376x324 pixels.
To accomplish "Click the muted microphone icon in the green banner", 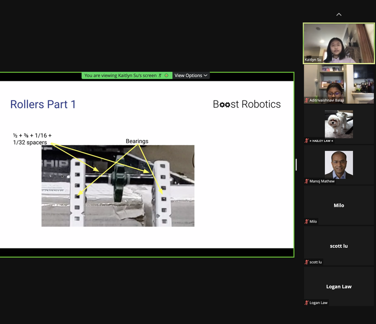I will click(x=159, y=75).
